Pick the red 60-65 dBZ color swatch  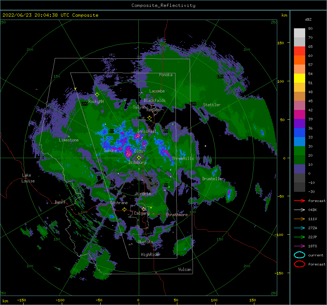[299, 51]
